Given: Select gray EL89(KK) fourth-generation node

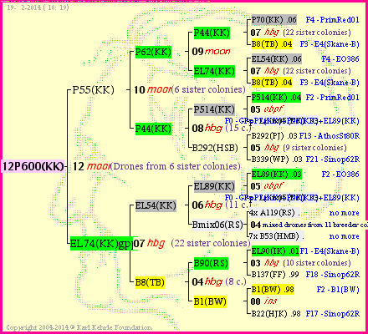Looking at the screenshot, I should [214, 186].
